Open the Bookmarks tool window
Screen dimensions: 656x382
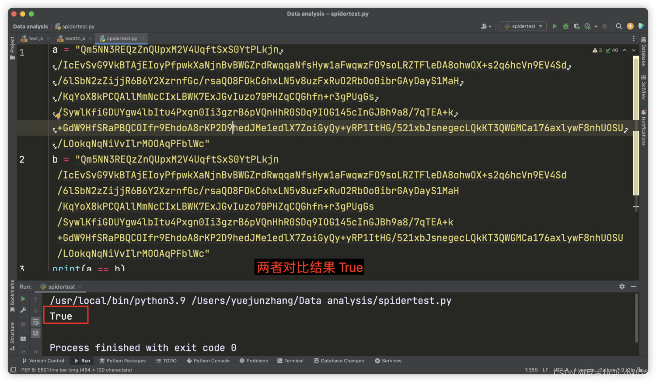(12, 296)
